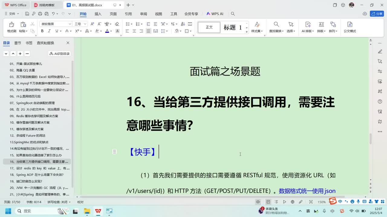Click the undo arrow icon
The image size is (387, 217).
click(x=53, y=14)
